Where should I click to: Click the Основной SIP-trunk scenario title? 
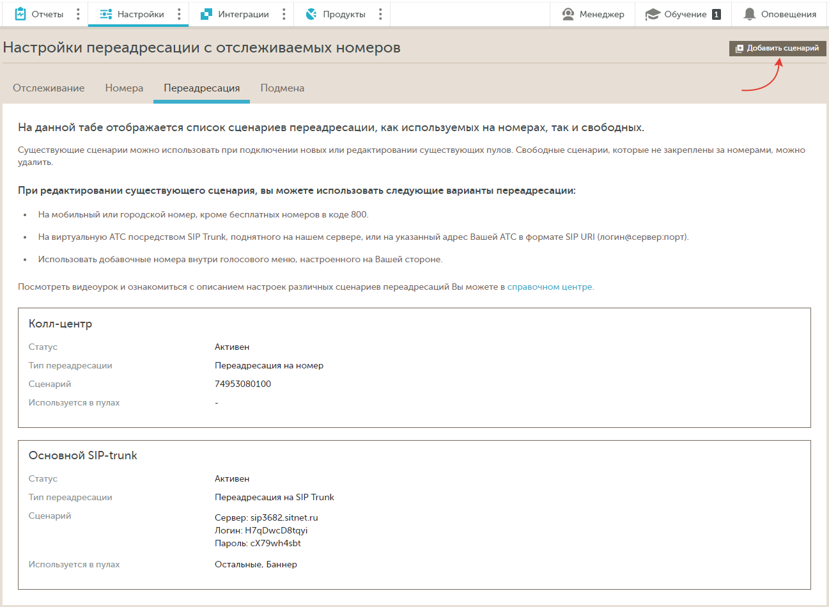pos(83,455)
